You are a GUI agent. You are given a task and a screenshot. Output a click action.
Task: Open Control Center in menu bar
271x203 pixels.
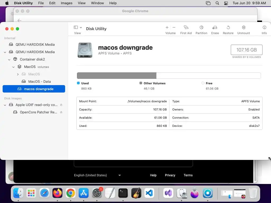coord(226,3)
